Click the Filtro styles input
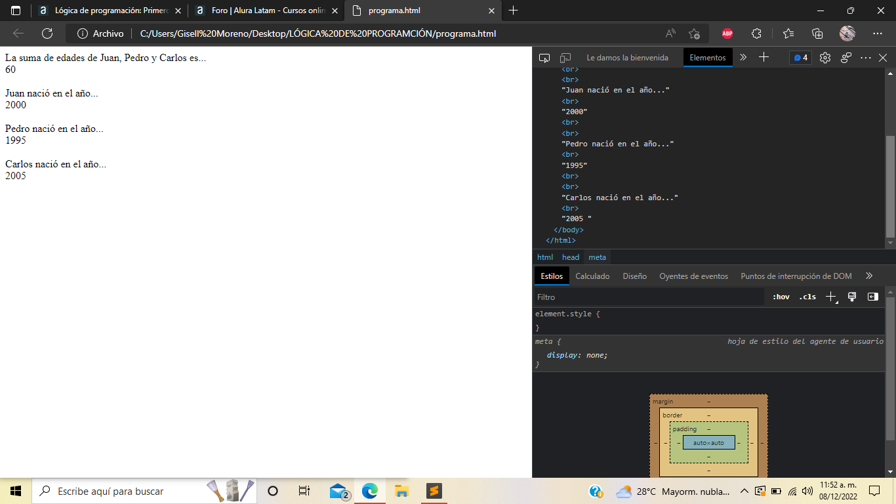Screen dimensions: 896x504 [x=648, y=297]
